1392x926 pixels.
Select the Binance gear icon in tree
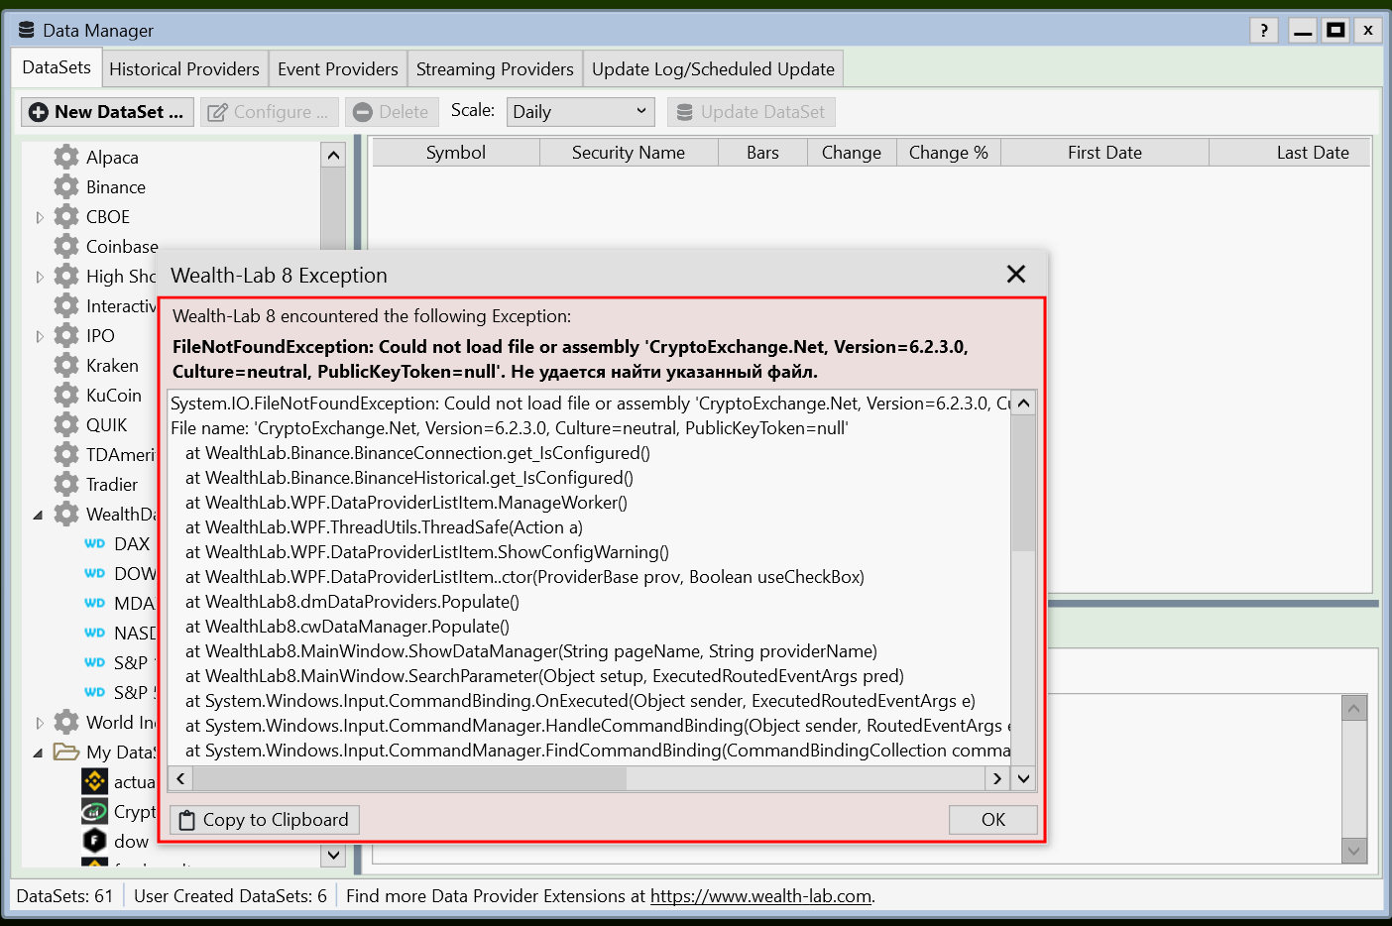click(66, 186)
